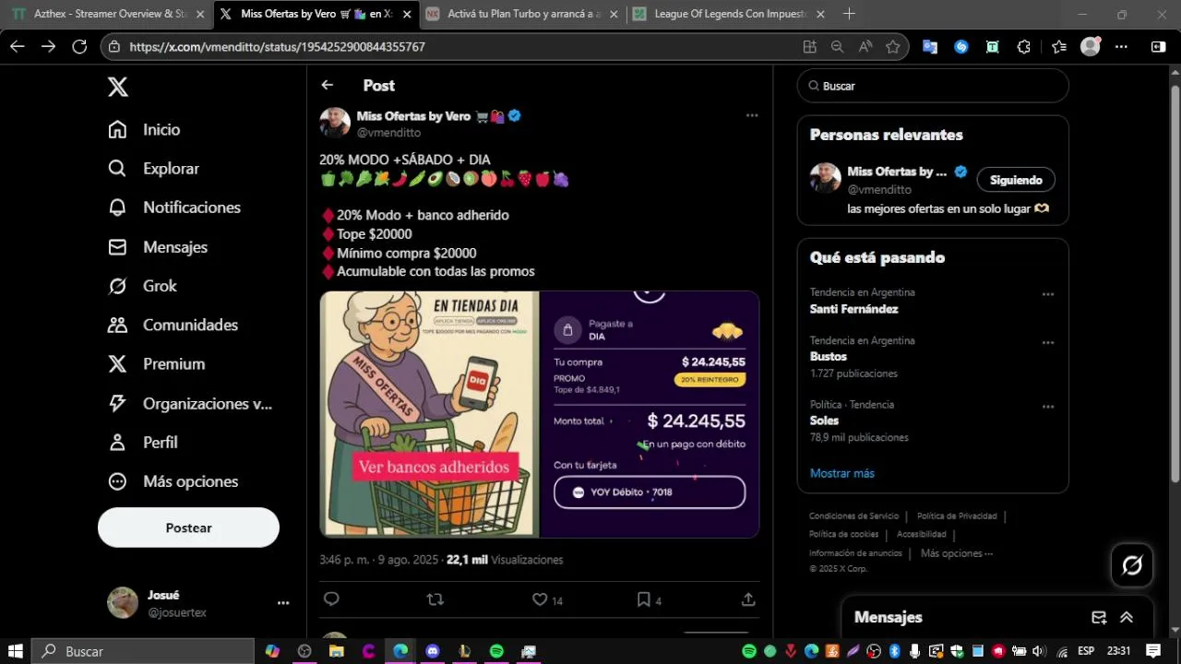Open browser extensions puzzle icon
Image resolution: width=1181 pixels, height=664 pixels.
click(x=1023, y=46)
